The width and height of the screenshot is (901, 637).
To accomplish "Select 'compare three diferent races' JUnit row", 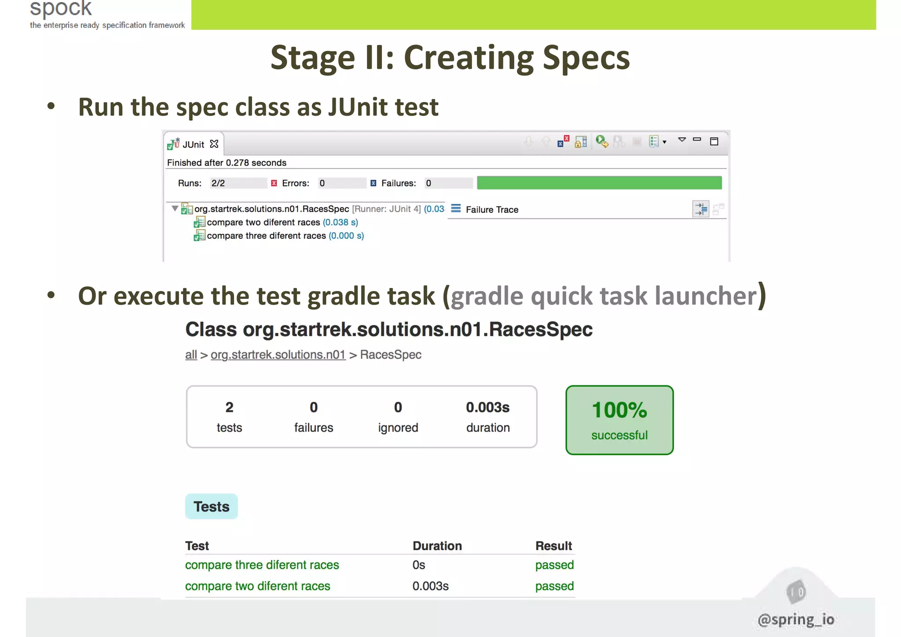I will point(279,236).
